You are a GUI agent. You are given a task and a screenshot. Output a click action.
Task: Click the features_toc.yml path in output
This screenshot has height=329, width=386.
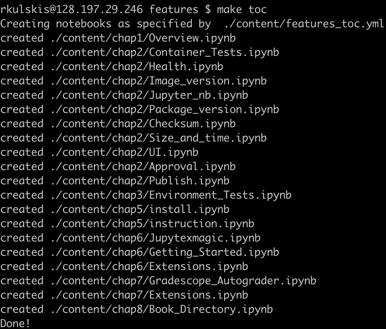point(303,24)
